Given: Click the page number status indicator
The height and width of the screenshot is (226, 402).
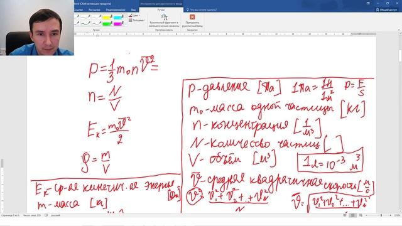Looking at the screenshot, I should click(10, 215).
